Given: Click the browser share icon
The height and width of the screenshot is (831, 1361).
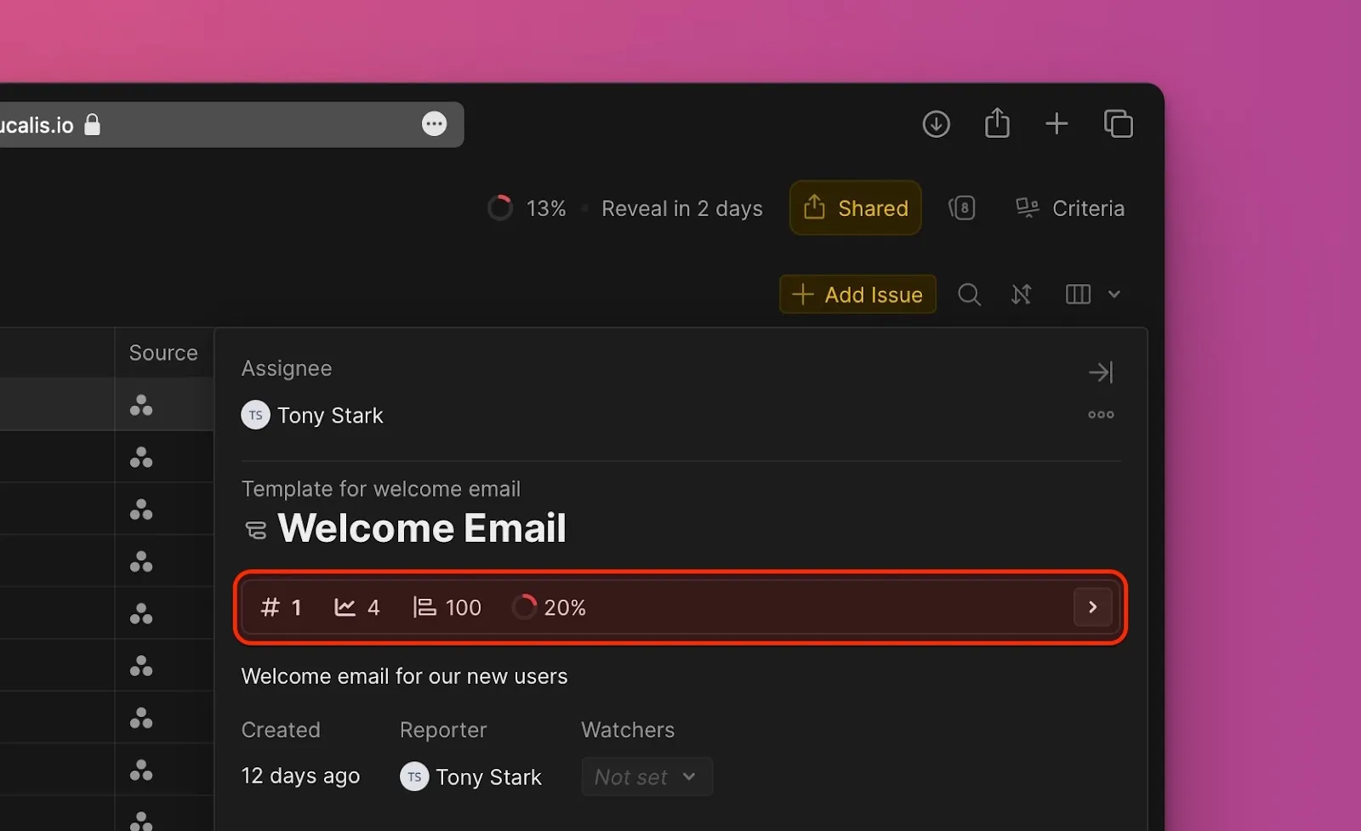Looking at the screenshot, I should coord(997,124).
